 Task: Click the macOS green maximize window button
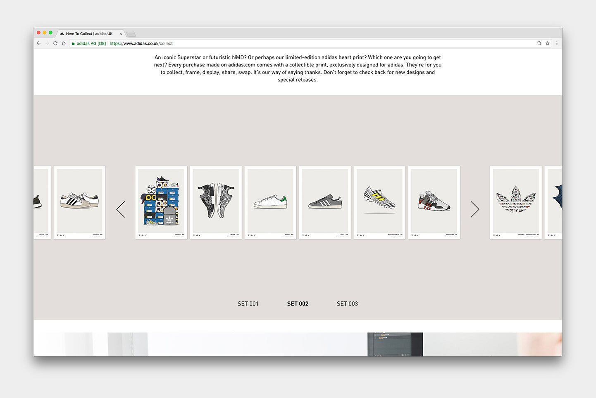pyautogui.click(x=50, y=33)
